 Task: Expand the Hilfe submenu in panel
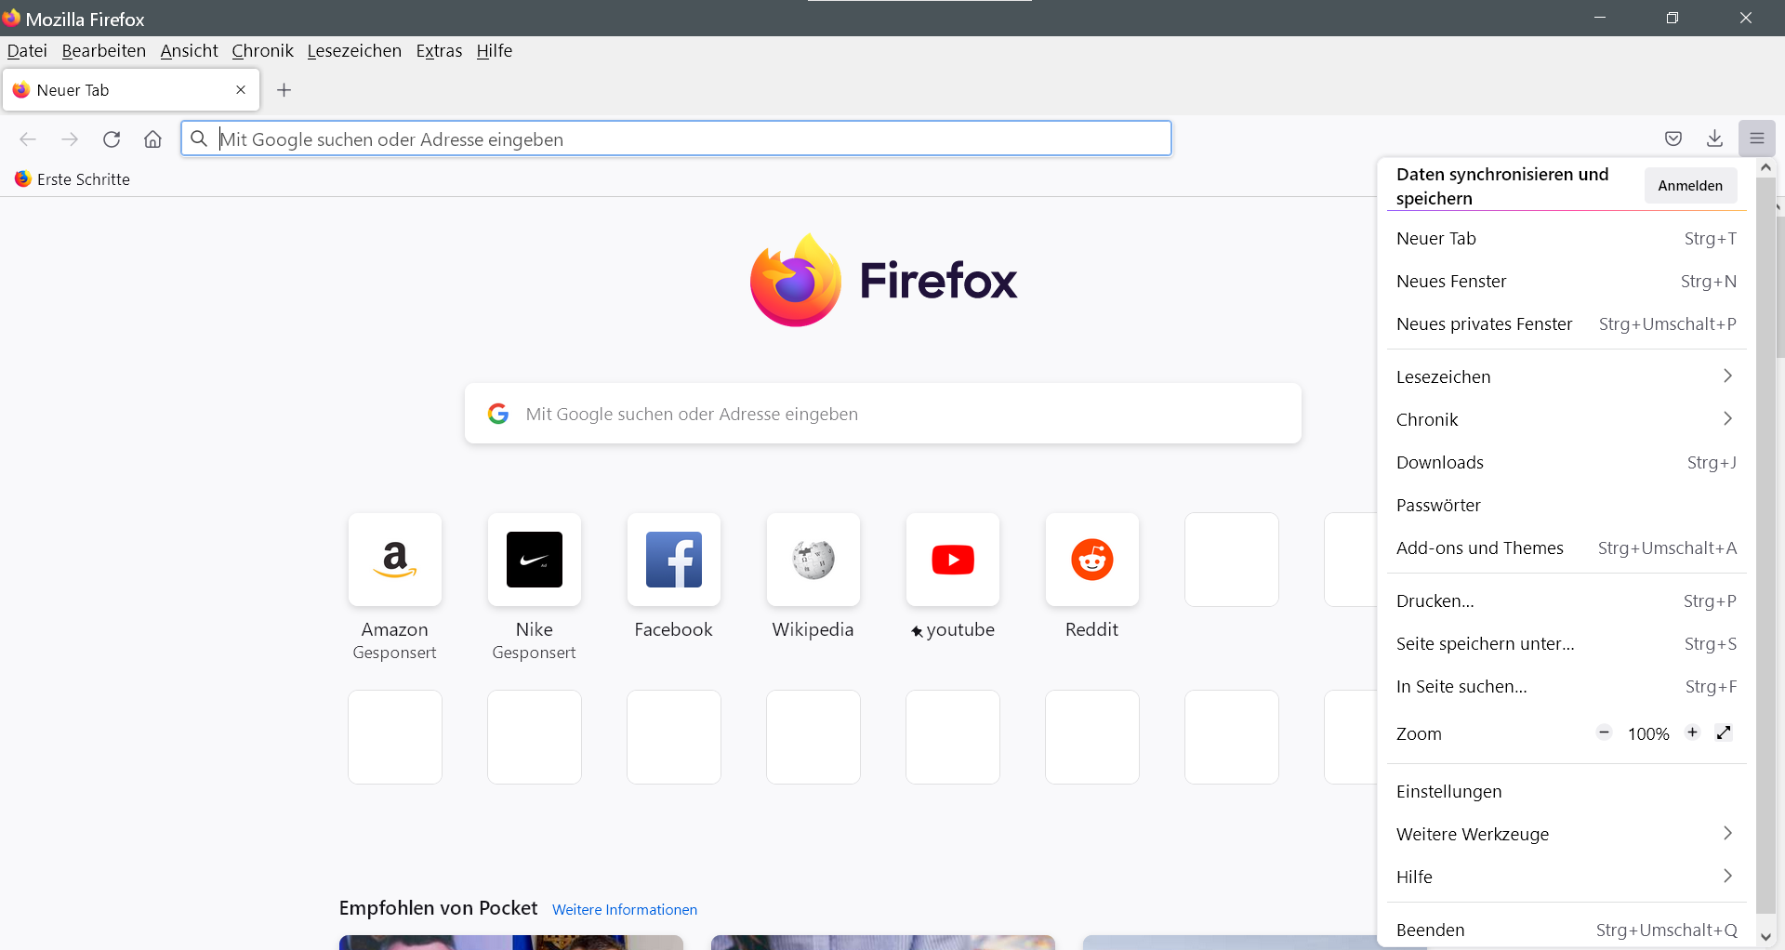tap(1567, 877)
